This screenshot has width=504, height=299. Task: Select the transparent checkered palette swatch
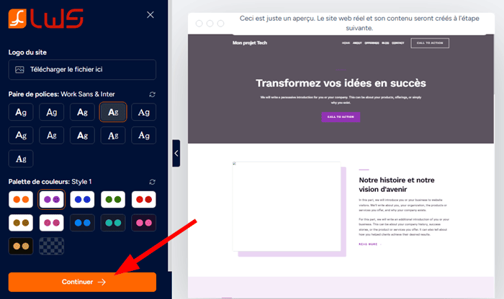[x=52, y=246]
